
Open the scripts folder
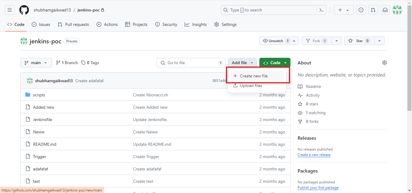point(39,95)
